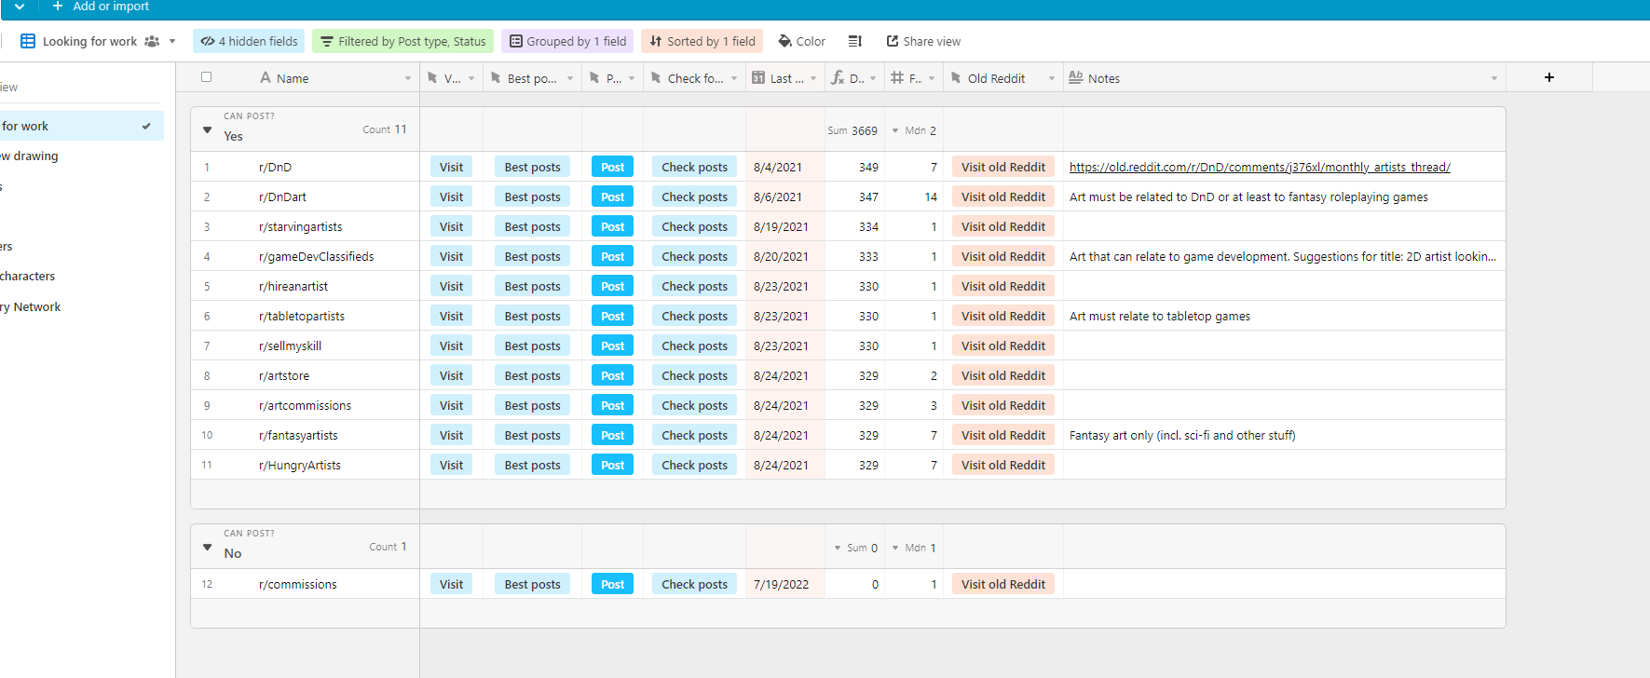Open Old Reddit column dropdown arrow
The image size is (1650, 678).
pyautogui.click(x=1052, y=78)
